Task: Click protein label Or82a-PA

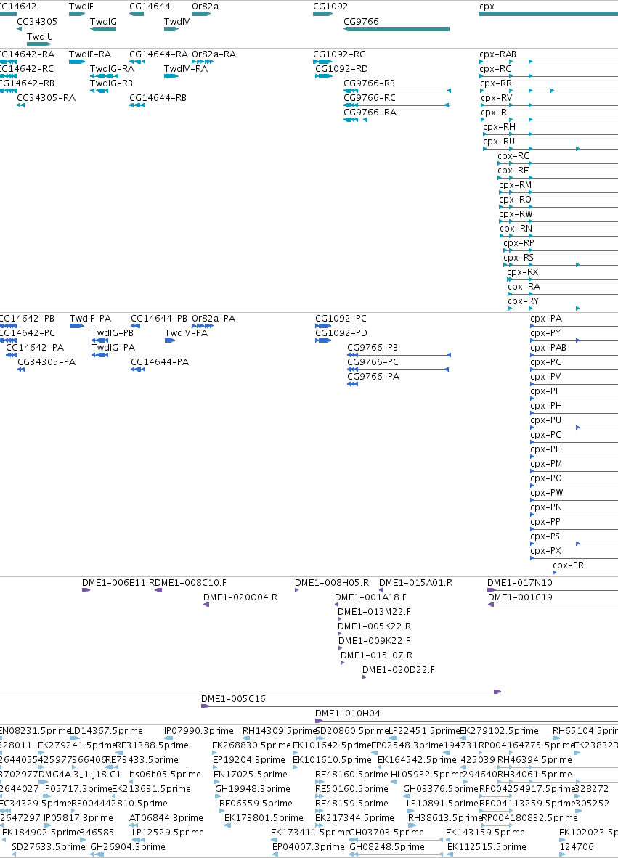Action: tap(214, 319)
